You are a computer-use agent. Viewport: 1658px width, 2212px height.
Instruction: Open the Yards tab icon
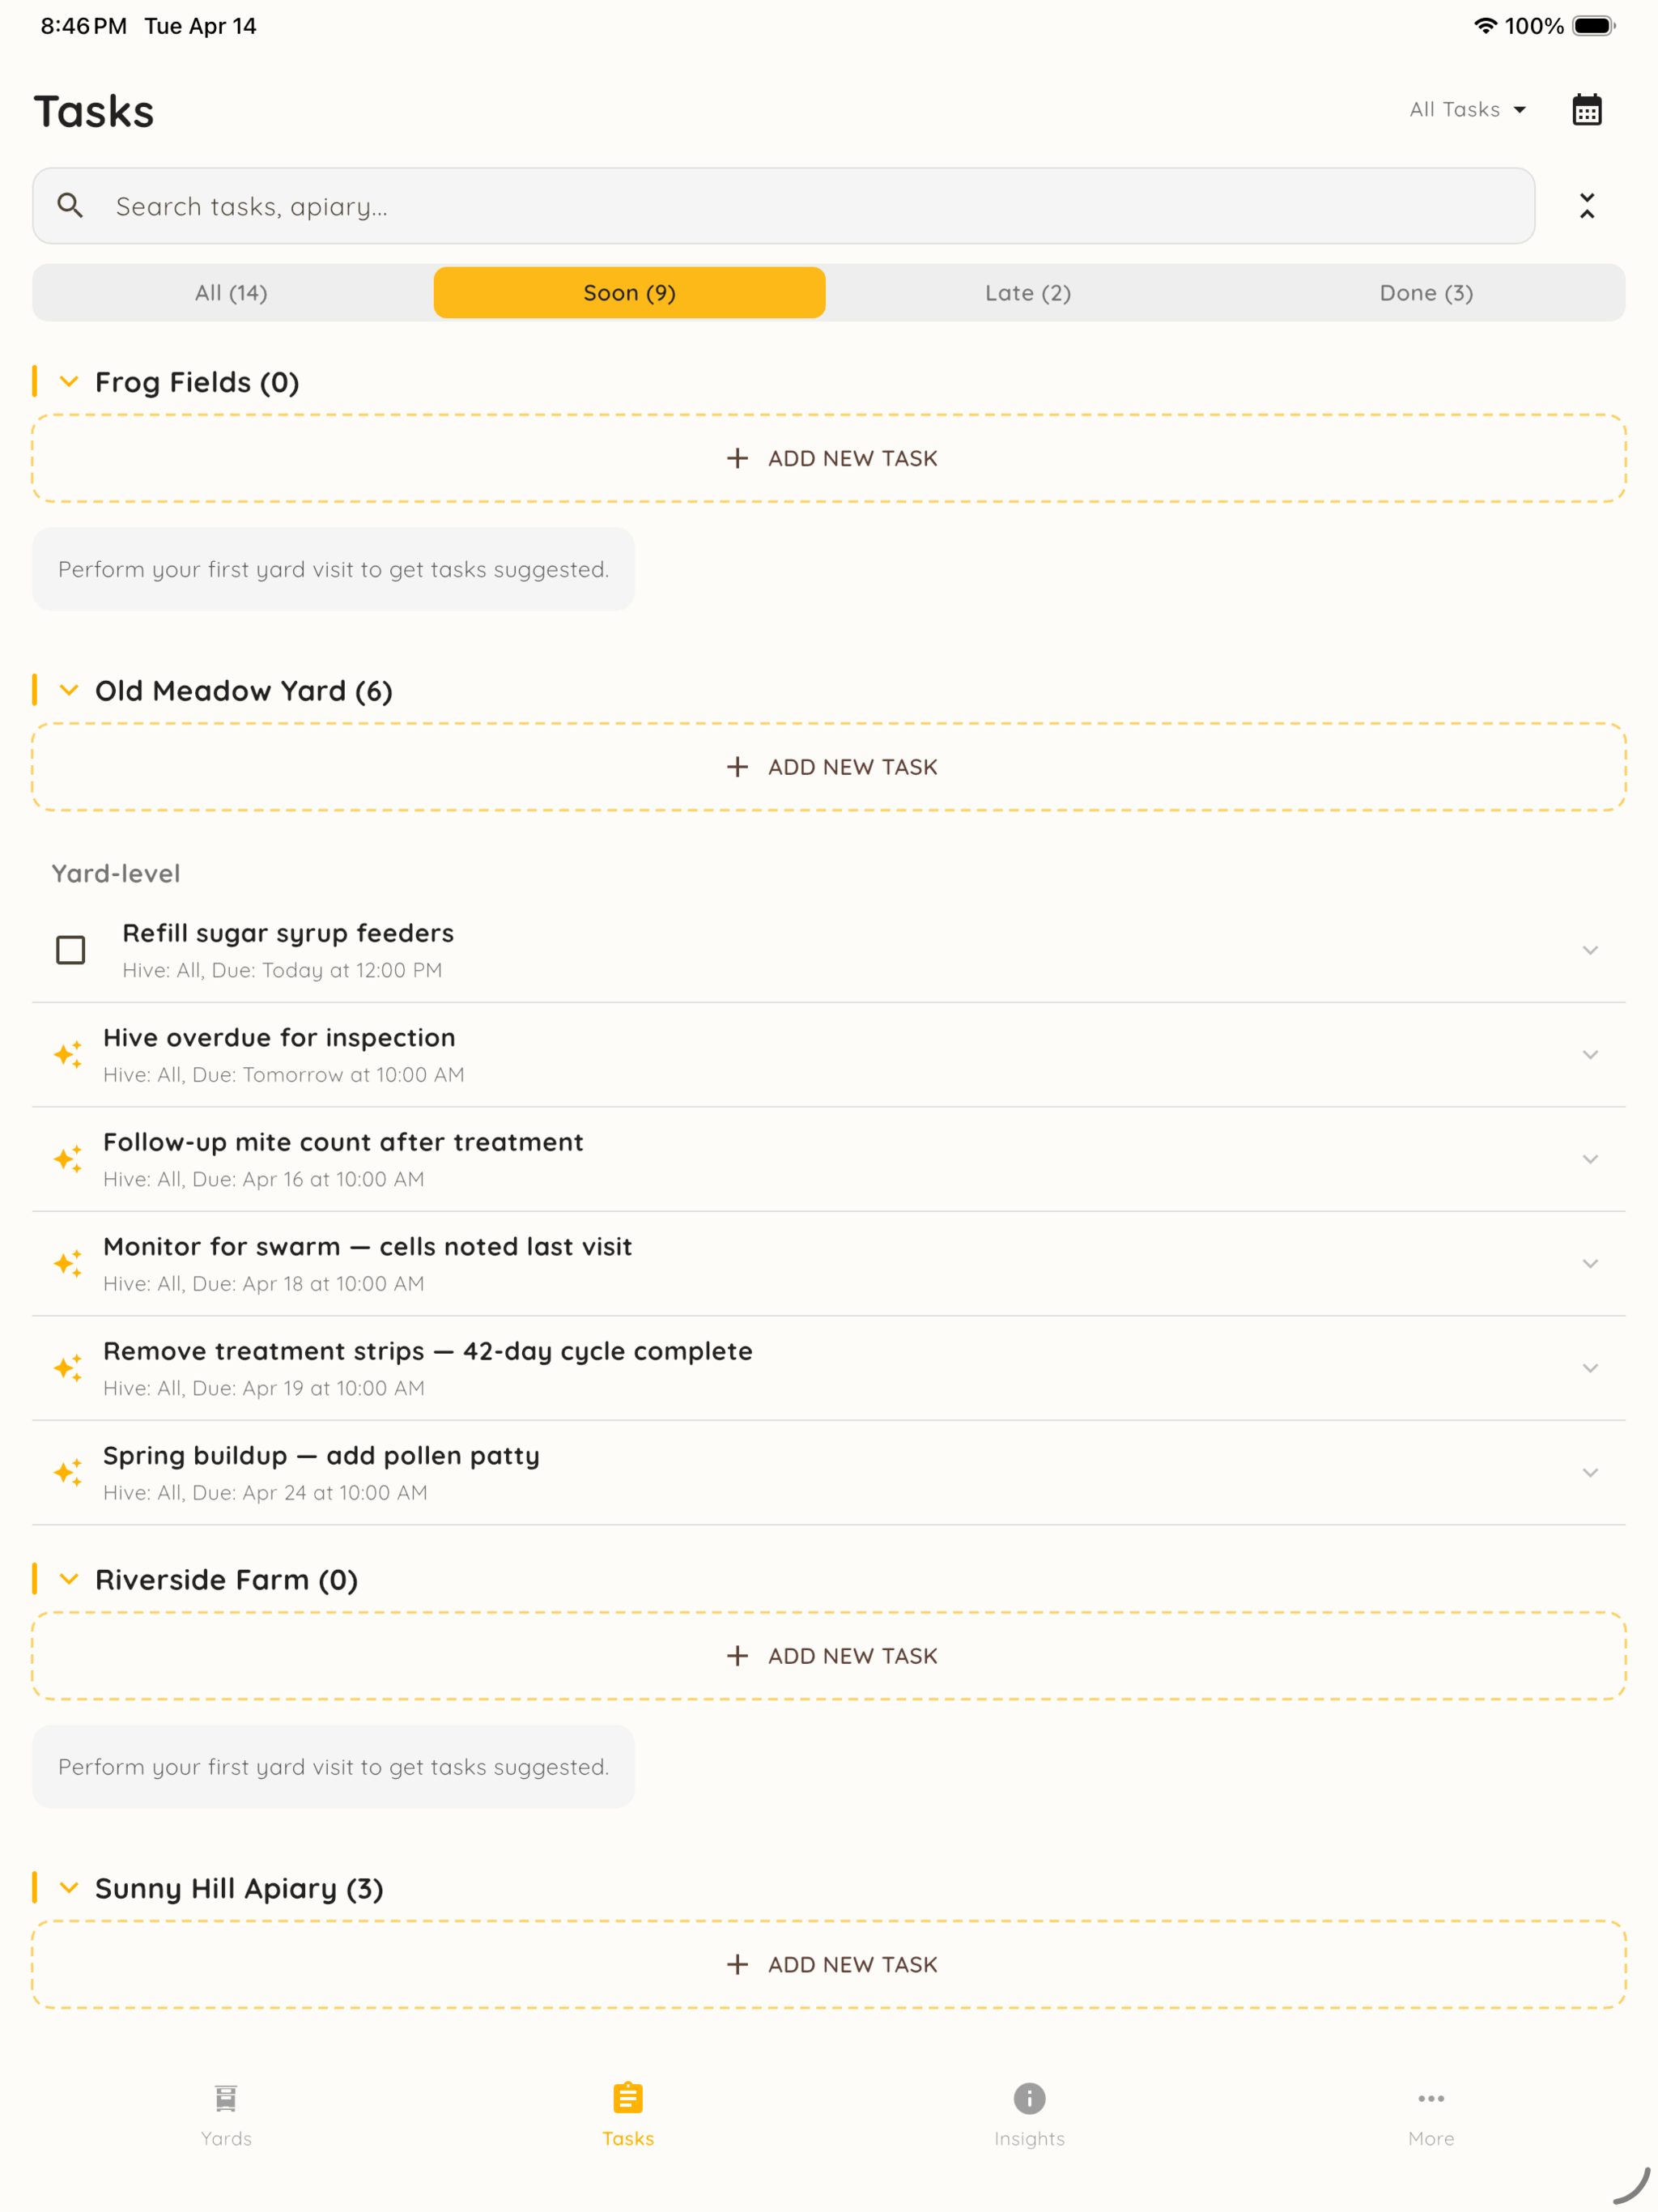[x=226, y=2098]
